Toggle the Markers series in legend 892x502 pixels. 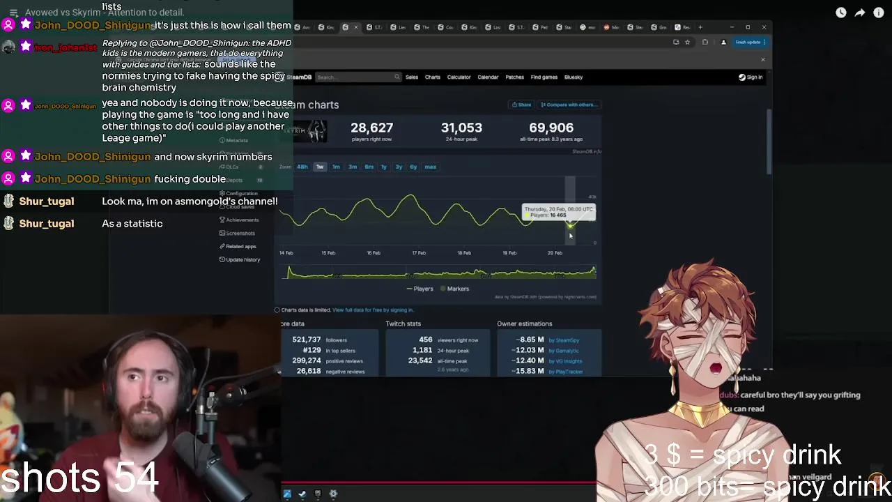[454, 289]
